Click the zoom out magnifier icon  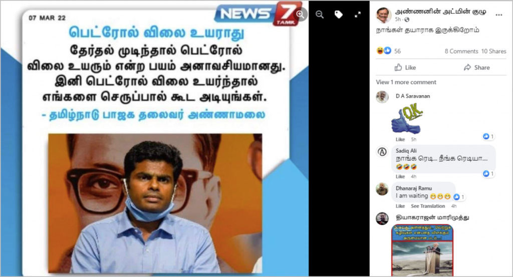(x=320, y=15)
